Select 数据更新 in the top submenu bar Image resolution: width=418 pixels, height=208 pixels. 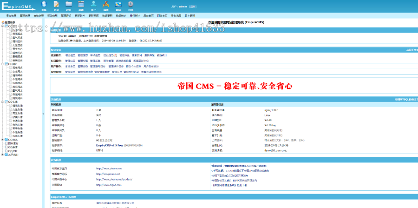pos(107,16)
